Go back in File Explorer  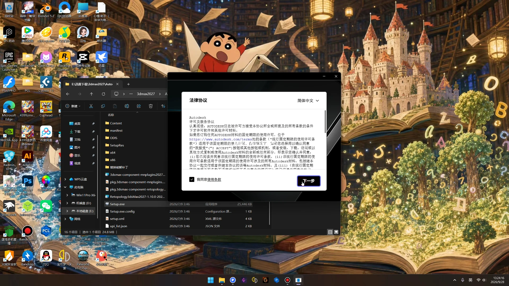pos(68,94)
